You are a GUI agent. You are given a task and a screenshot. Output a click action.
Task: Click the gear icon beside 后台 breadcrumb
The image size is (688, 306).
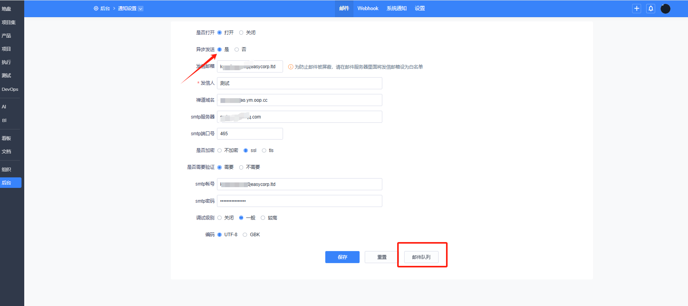(x=96, y=8)
